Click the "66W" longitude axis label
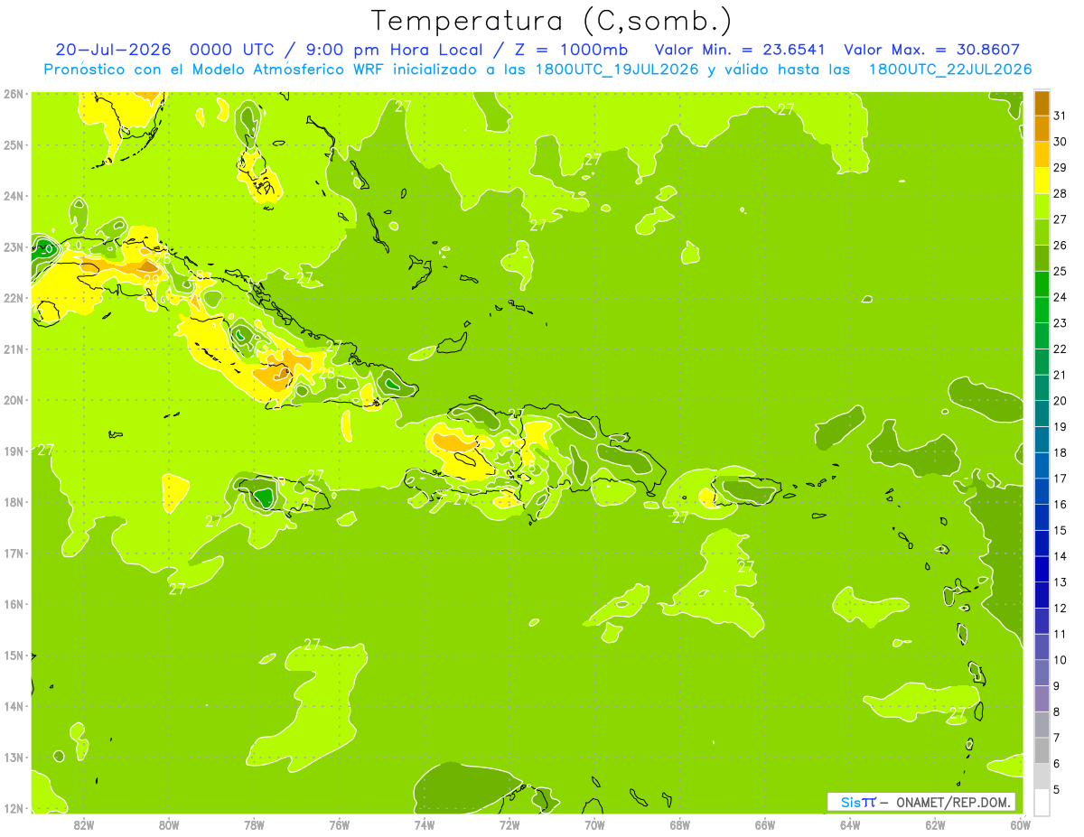Screen dimensions: 1084x837 click(x=765, y=824)
